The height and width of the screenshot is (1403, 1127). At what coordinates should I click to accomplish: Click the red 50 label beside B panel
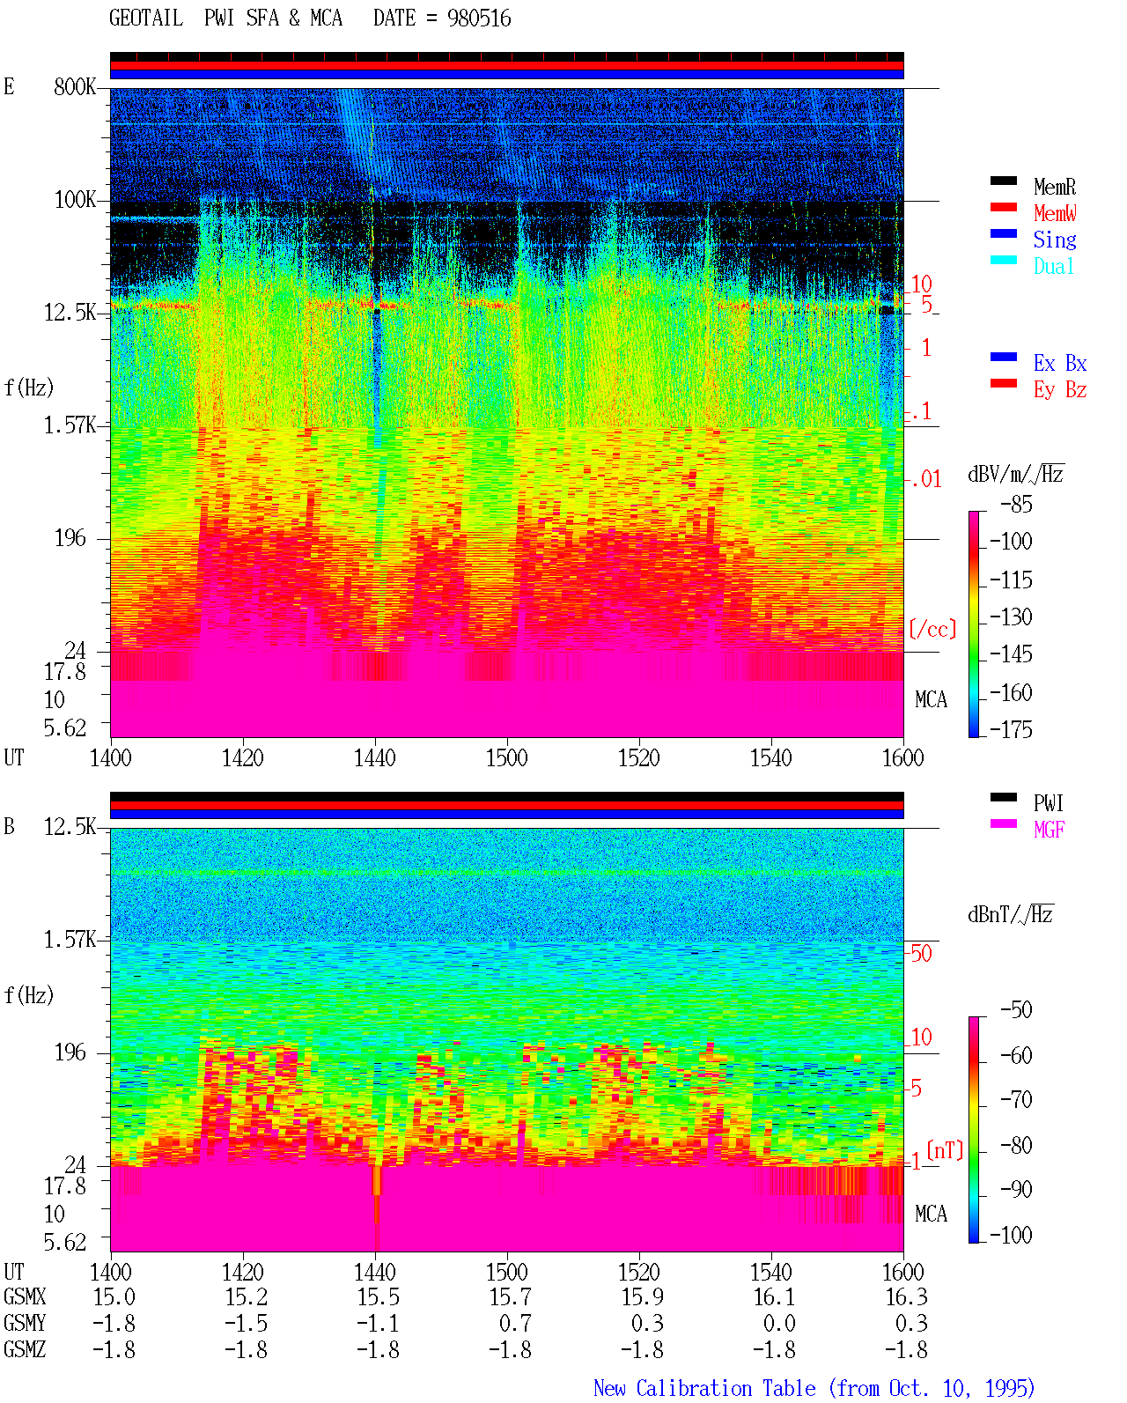point(921,954)
